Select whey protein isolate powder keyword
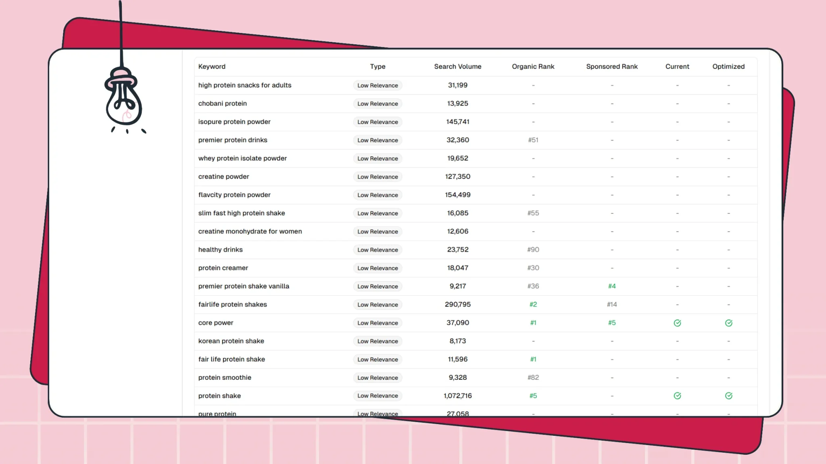The image size is (826, 464). pyautogui.click(x=242, y=158)
